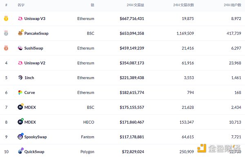Open the PancakeSwap name link
The image size is (245, 157).
click(36, 33)
